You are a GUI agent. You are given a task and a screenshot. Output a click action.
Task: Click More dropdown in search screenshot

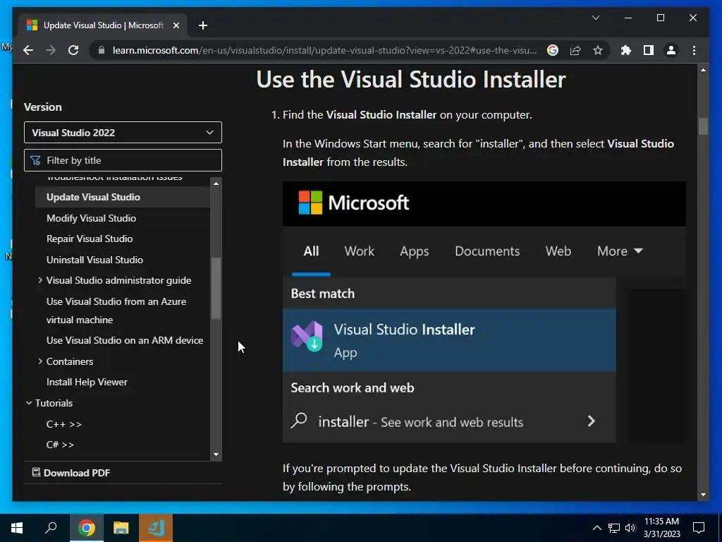[x=620, y=251]
